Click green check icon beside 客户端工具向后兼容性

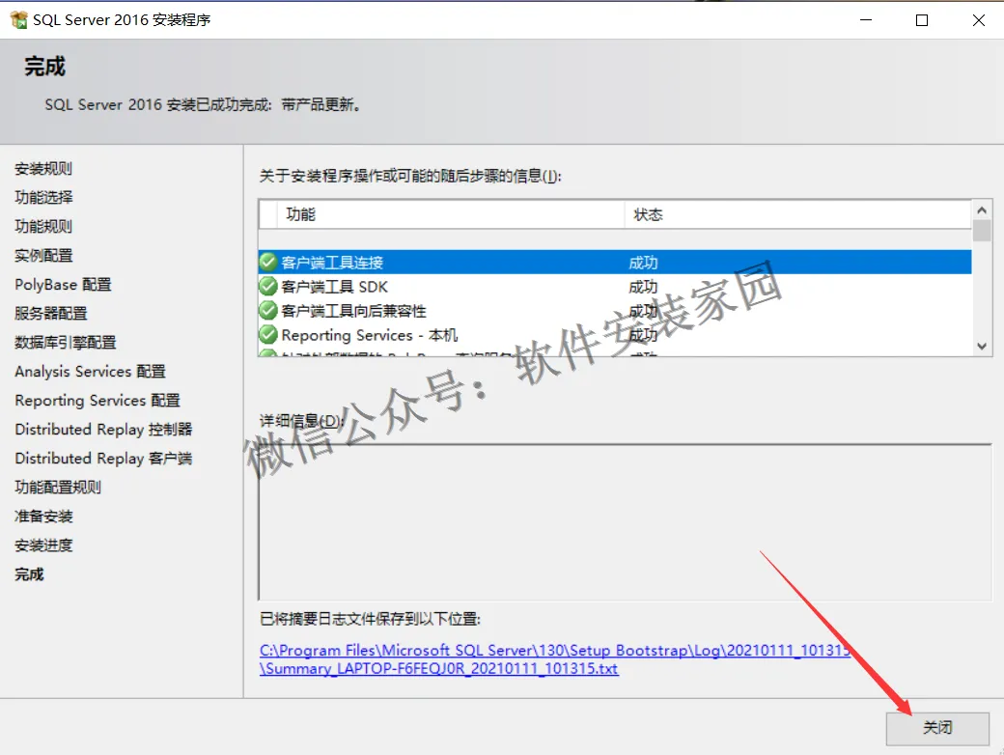point(268,311)
